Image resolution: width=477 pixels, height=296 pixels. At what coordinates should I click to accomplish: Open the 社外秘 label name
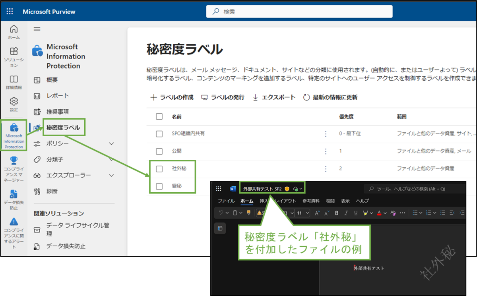pos(179,168)
